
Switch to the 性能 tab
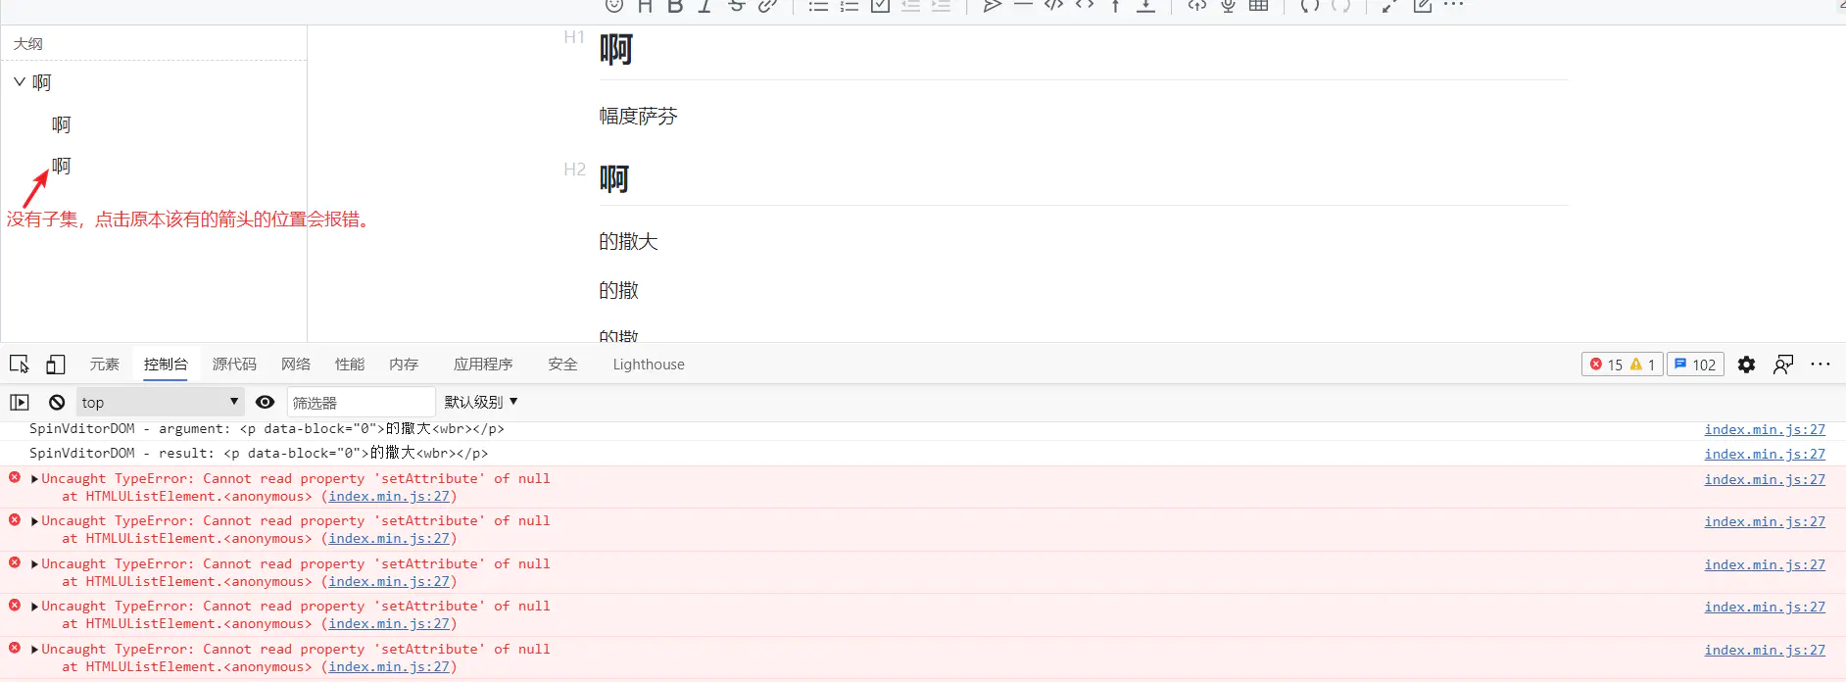[350, 365]
